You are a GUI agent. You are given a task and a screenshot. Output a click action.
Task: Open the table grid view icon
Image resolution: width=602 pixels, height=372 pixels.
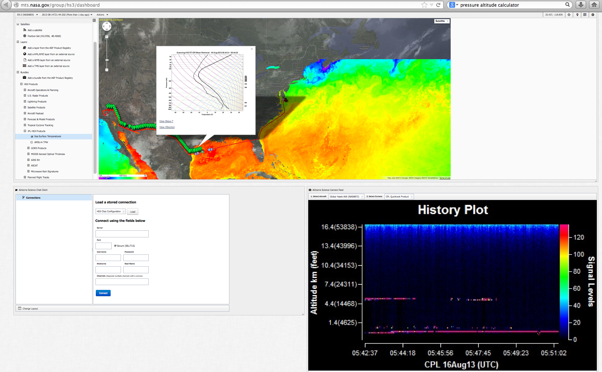pyautogui.click(x=585, y=15)
